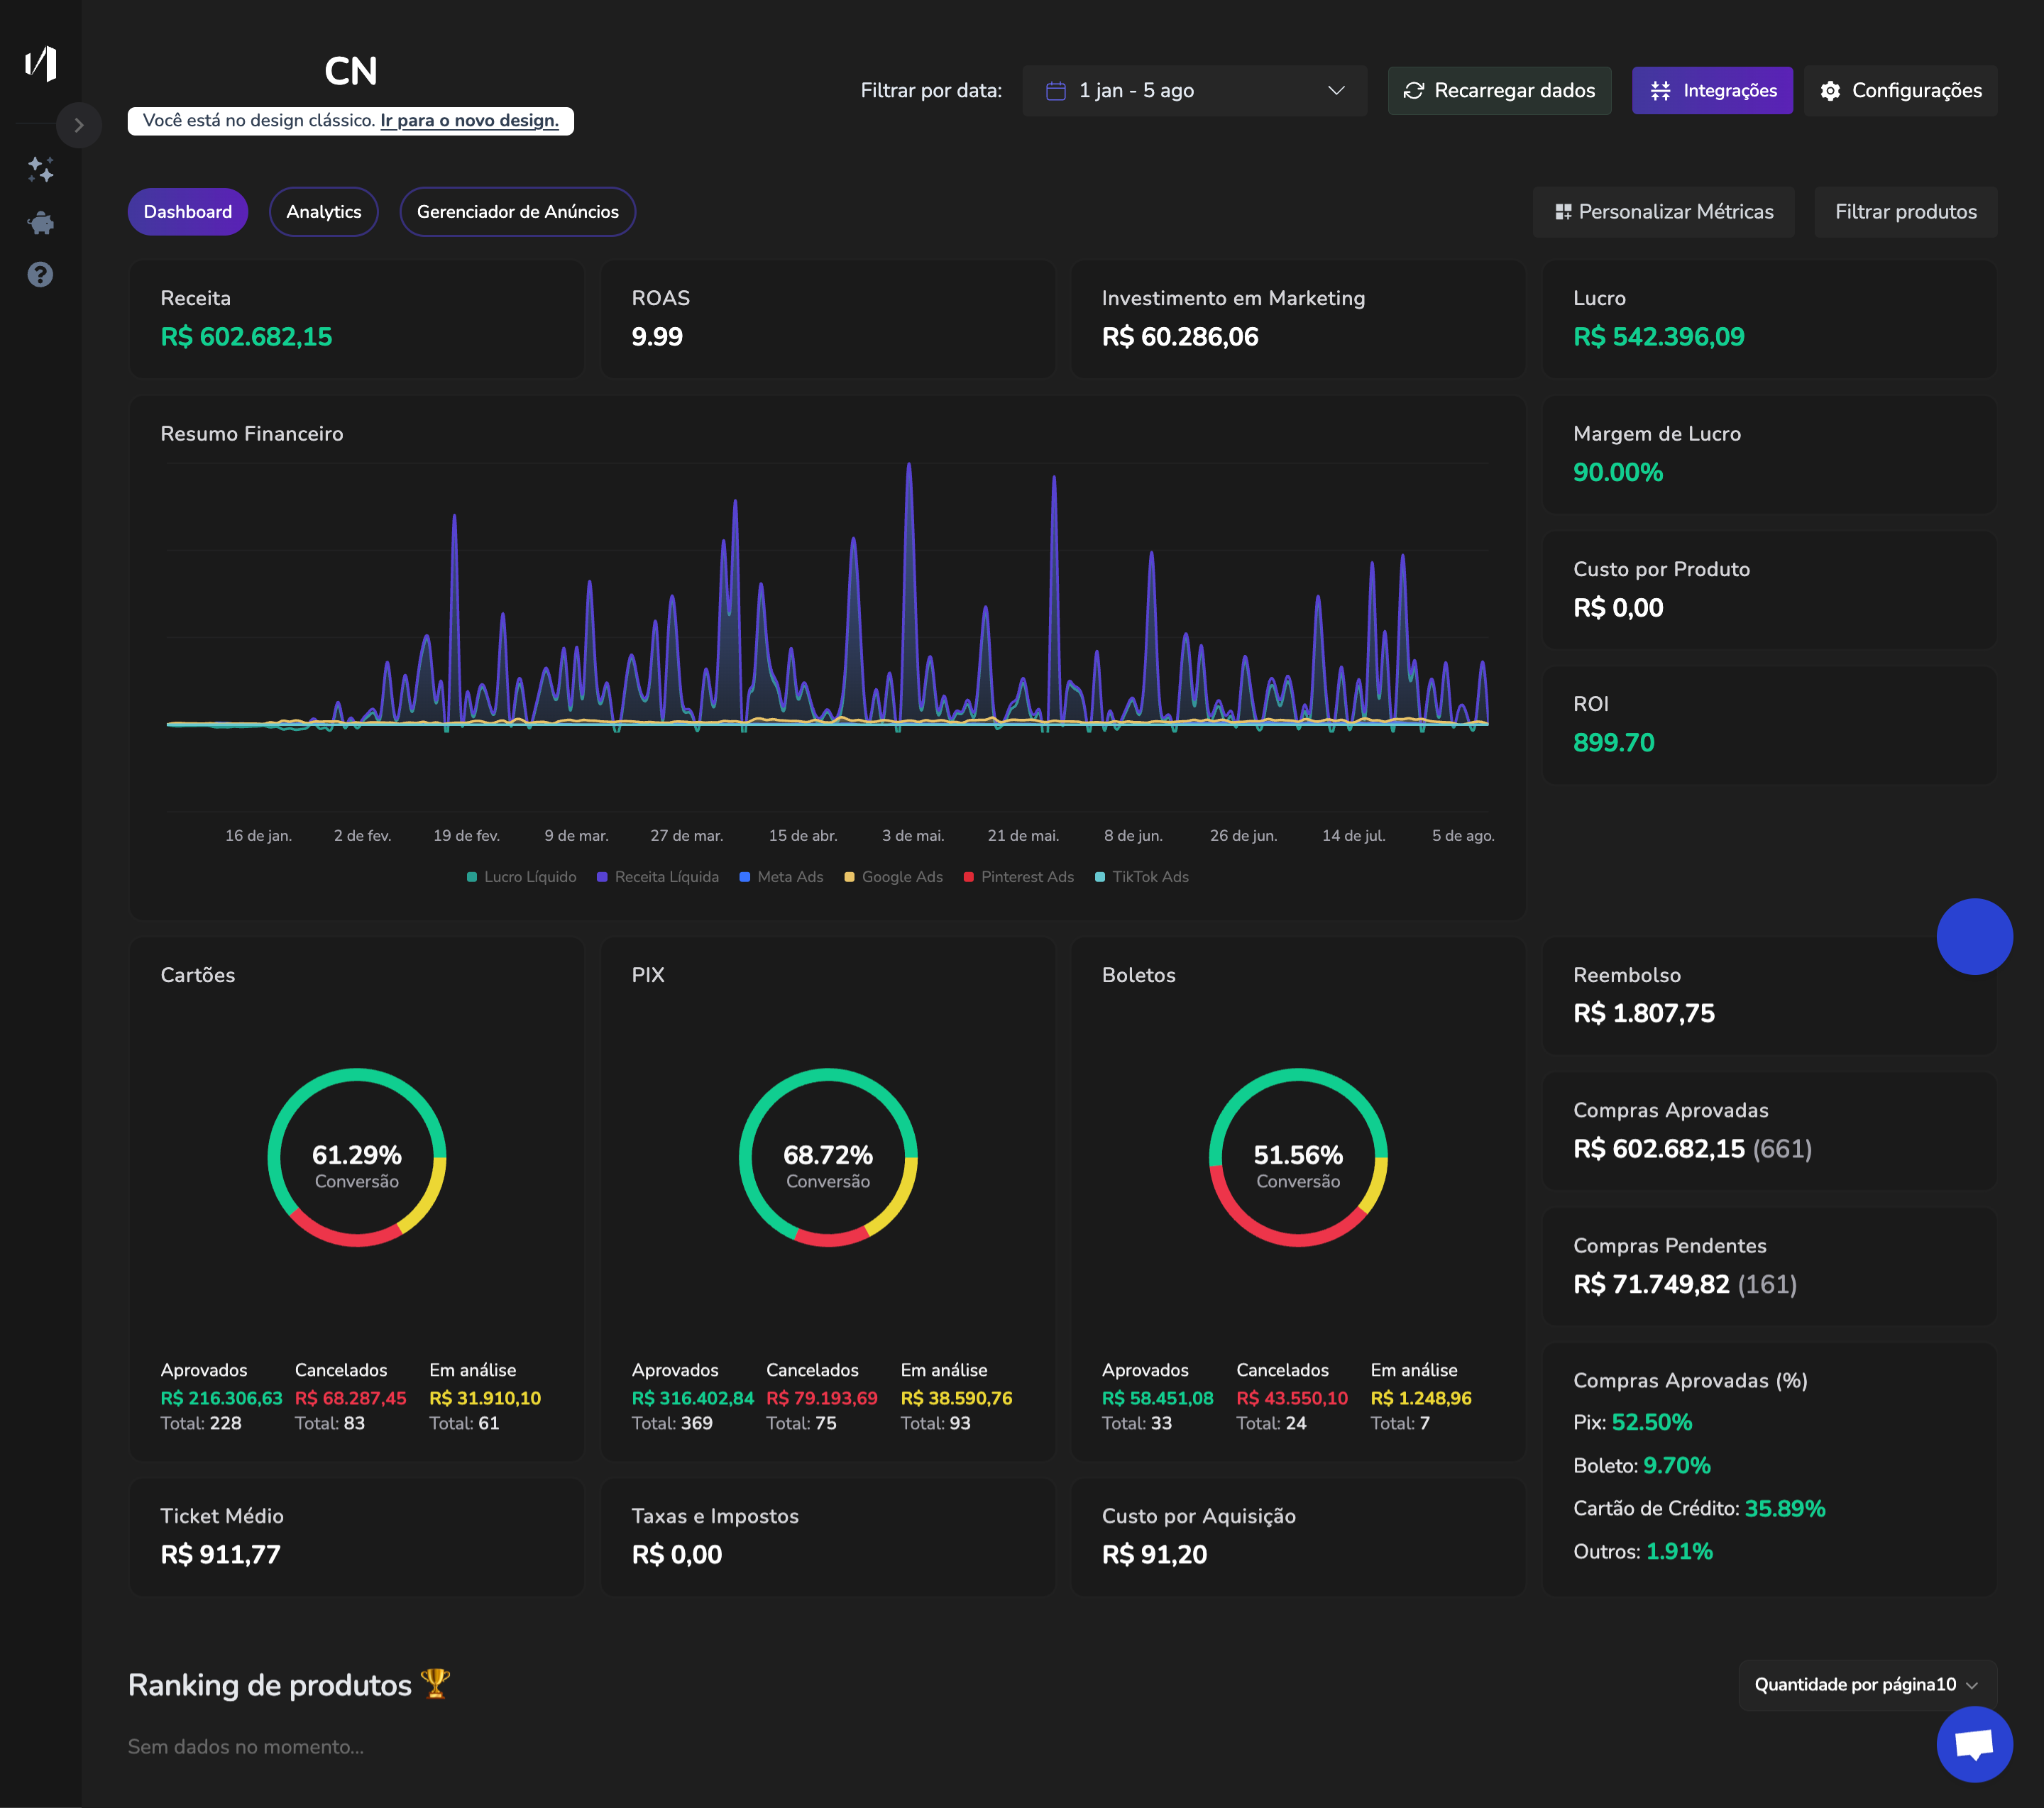Click the gear icon on Configurações
Image resolution: width=2044 pixels, height=1808 pixels.
(1831, 90)
